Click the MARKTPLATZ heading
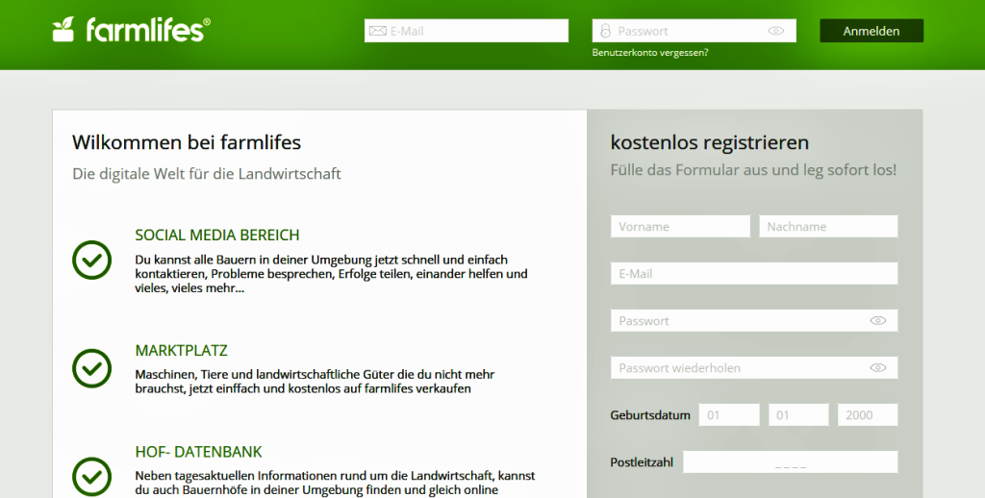Viewport: 985px width, 498px height. (181, 350)
